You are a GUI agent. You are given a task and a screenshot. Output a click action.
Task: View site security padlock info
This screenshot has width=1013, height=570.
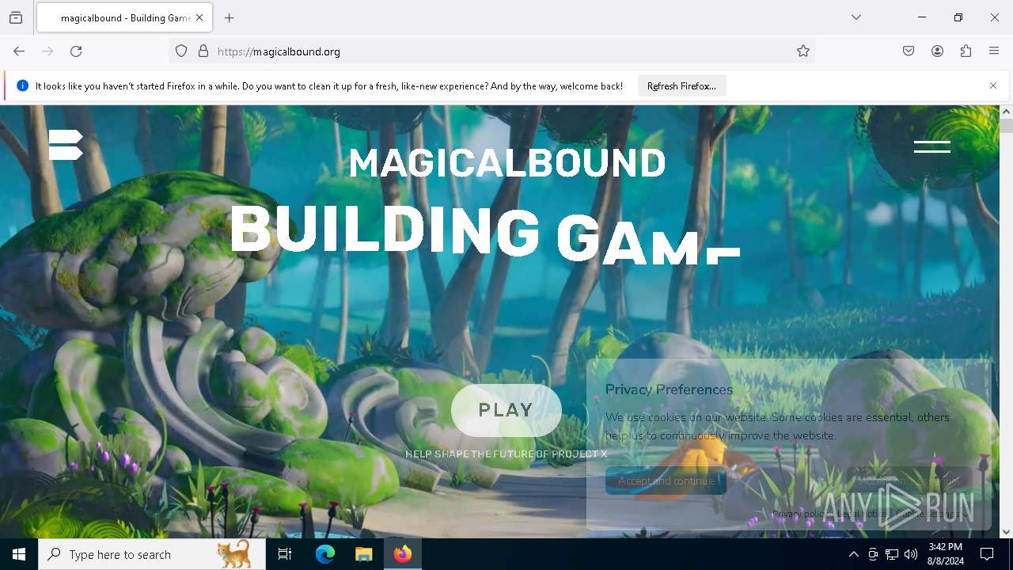(203, 51)
